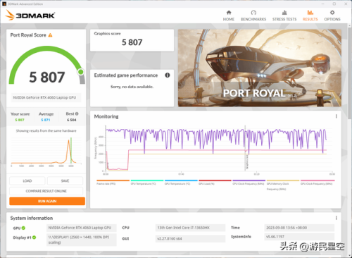
Task: Open System information three-dot menu
Action: 337,218
